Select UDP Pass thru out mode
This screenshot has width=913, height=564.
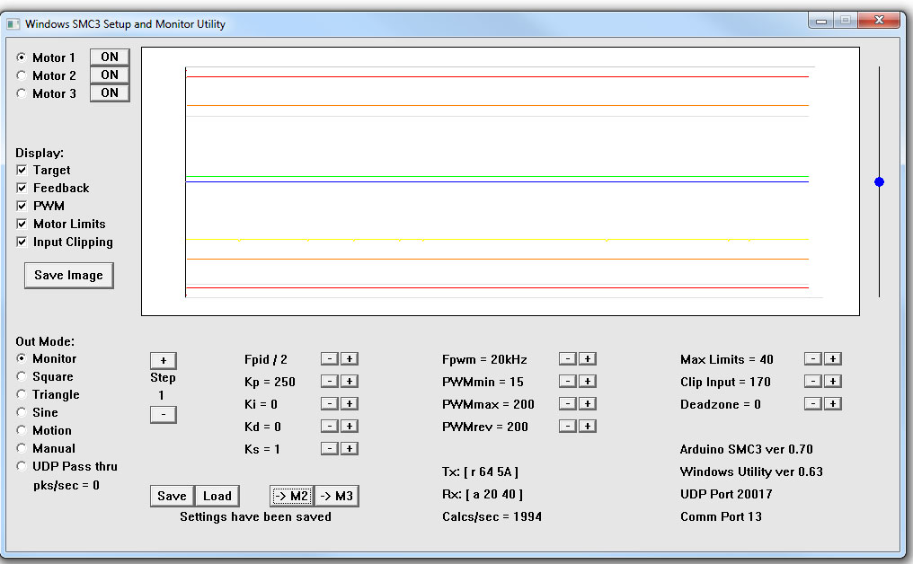pos(22,466)
